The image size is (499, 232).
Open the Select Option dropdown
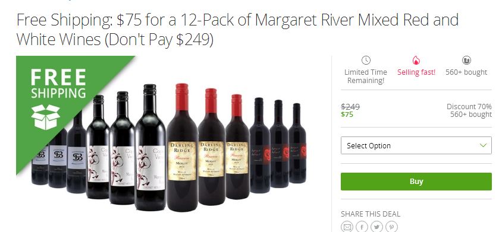click(x=416, y=145)
